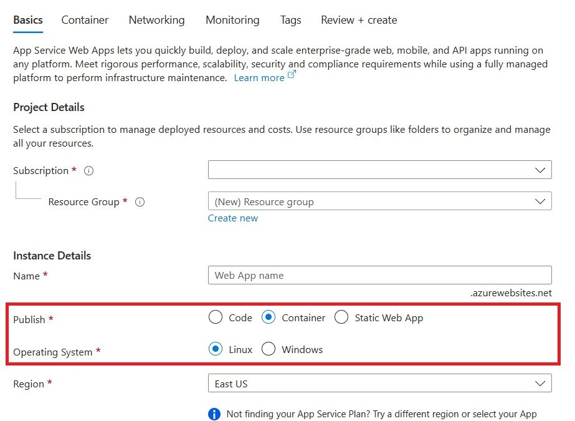
Task: Open the Subscription info tooltip icon
Action: click(88, 171)
